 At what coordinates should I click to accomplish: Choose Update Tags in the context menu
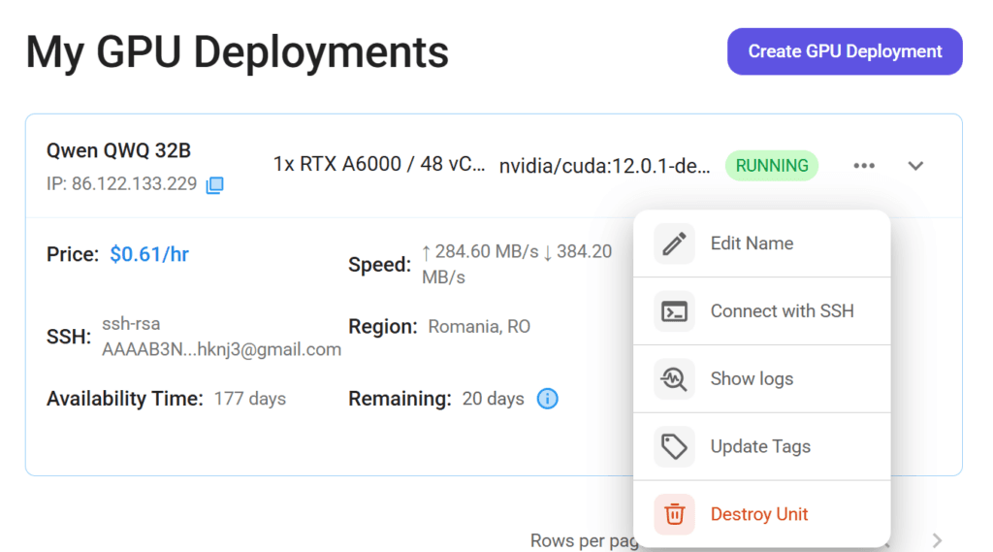760,447
